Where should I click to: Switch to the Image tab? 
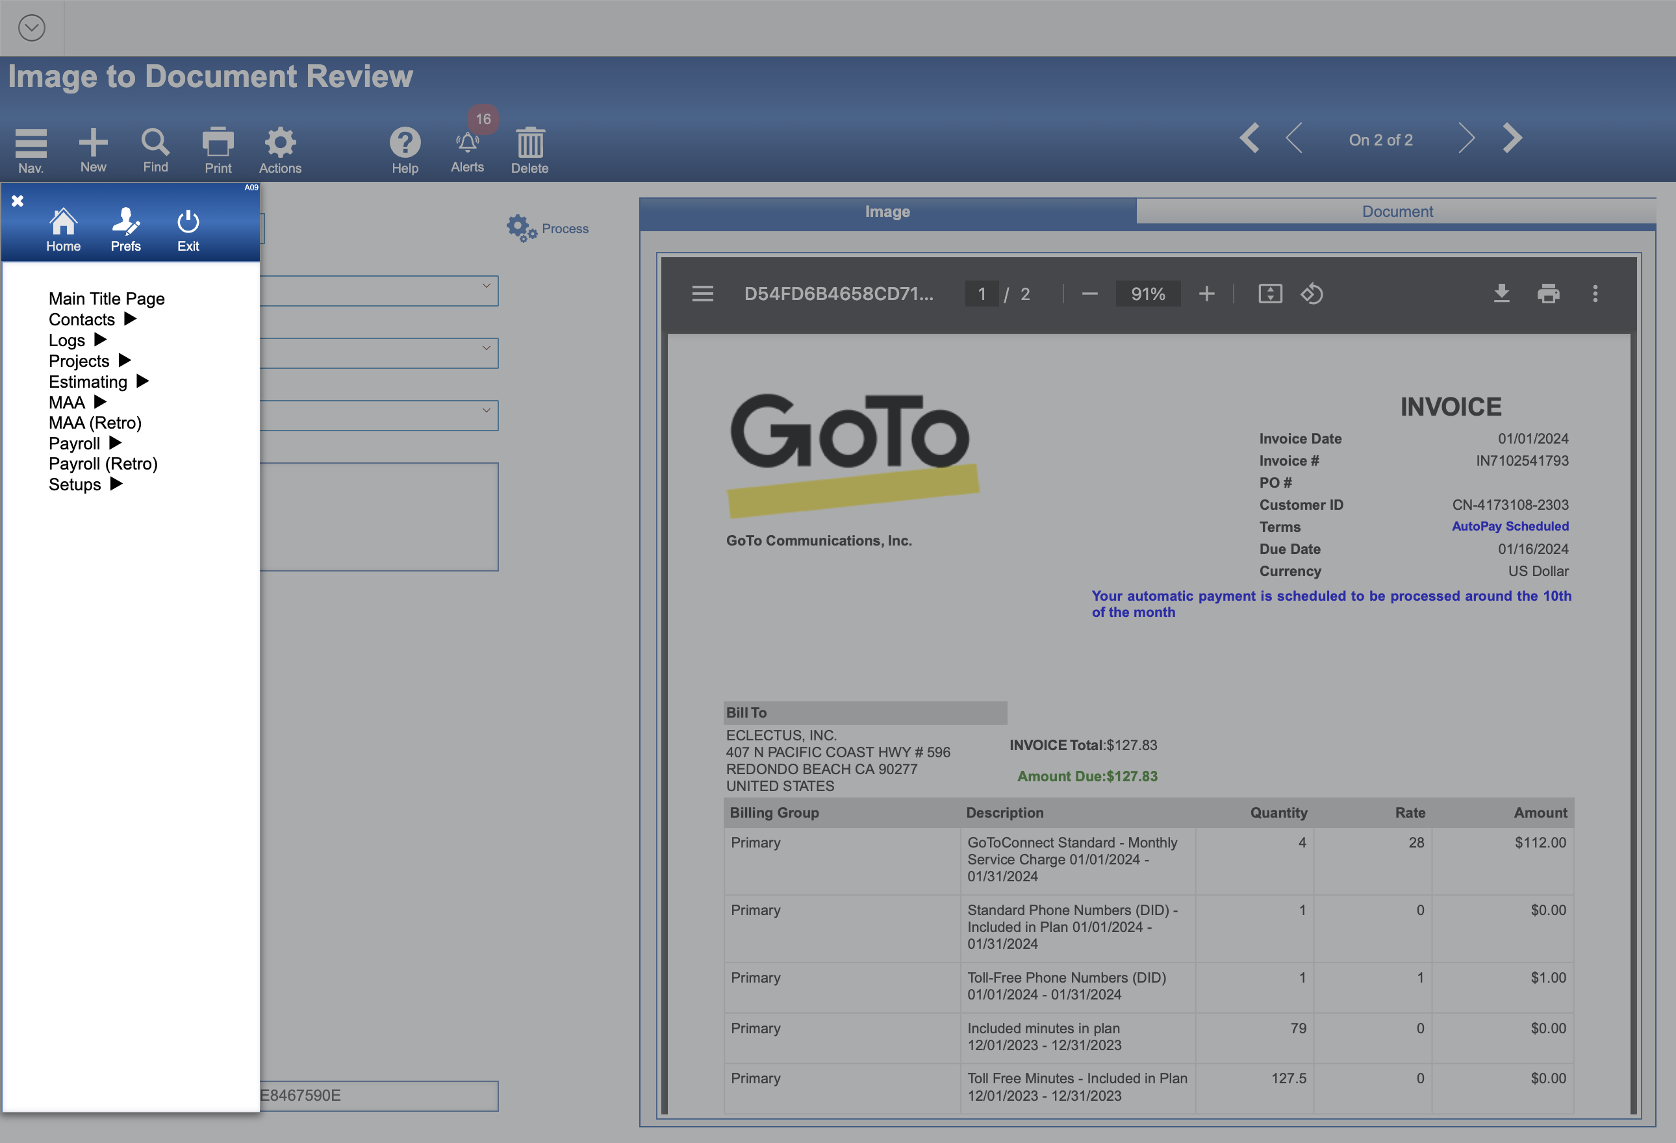(888, 211)
